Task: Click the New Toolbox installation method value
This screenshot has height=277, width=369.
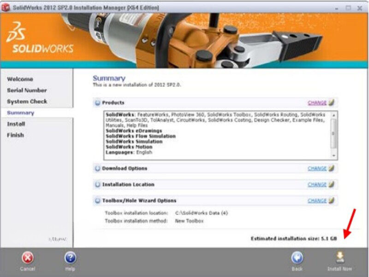Action: tap(189, 221)
